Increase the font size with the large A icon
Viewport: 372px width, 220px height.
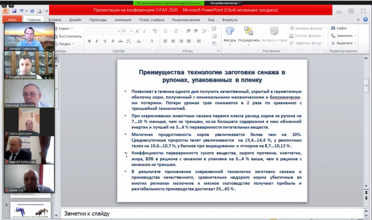coord(137,31)
